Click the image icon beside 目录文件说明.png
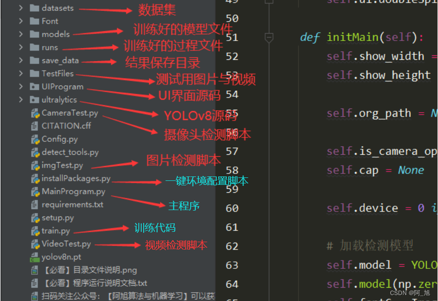The width and height of the screenshot is (438, 301). click(36, 270)
